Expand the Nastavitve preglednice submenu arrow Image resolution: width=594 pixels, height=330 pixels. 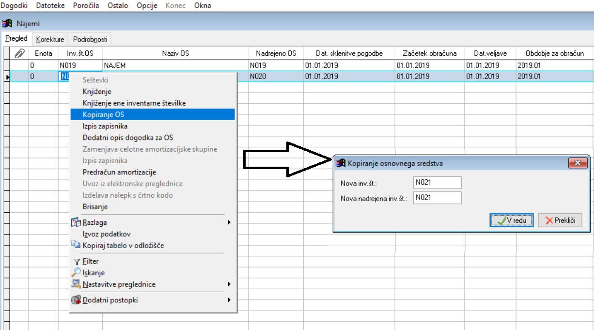click(229, 284)
